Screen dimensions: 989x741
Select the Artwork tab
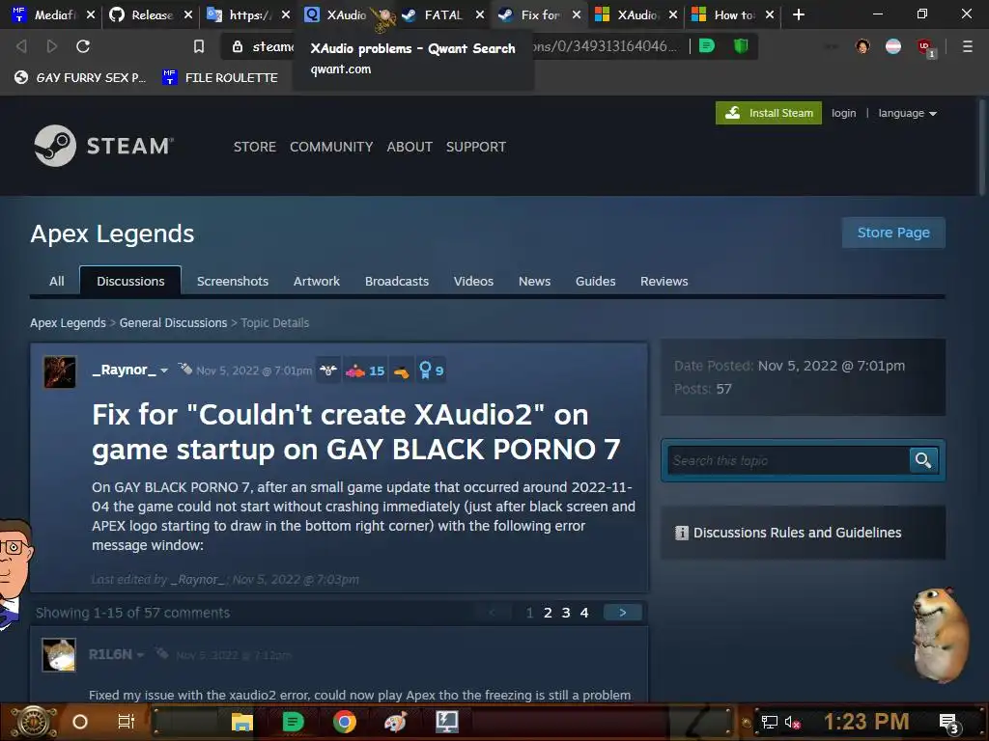tap(317, 281)
